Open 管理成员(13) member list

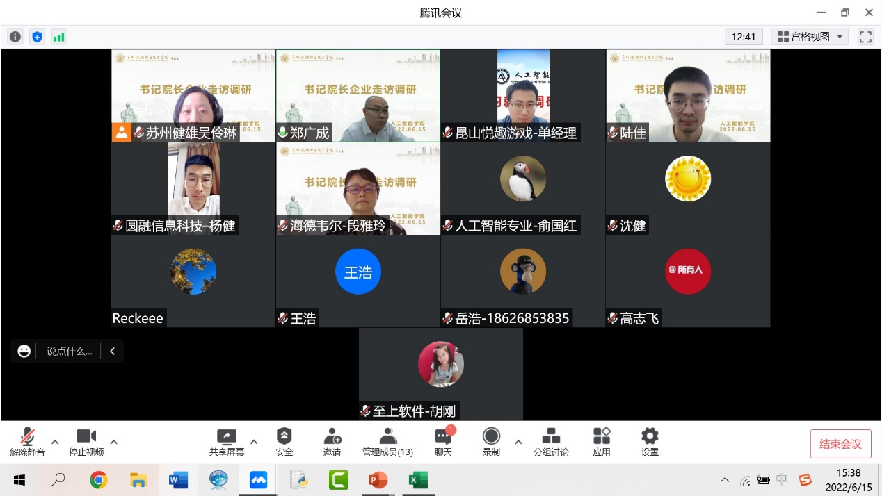click(387, 442)
